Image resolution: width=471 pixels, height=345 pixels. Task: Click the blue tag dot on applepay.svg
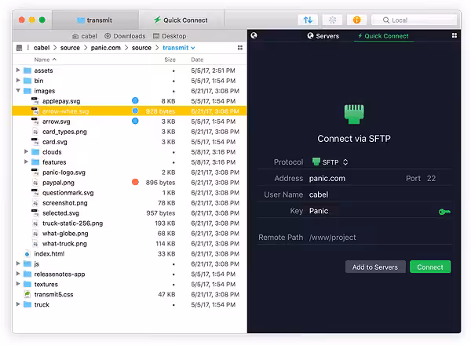pyautogui.click(x=135, y=100)
